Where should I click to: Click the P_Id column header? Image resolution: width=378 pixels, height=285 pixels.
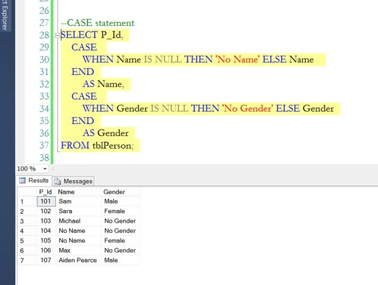(45, 192)
